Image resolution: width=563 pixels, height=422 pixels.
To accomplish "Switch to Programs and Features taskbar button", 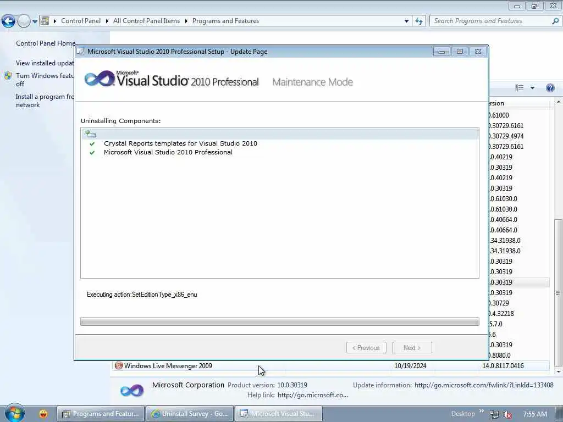I will [101, 414].
